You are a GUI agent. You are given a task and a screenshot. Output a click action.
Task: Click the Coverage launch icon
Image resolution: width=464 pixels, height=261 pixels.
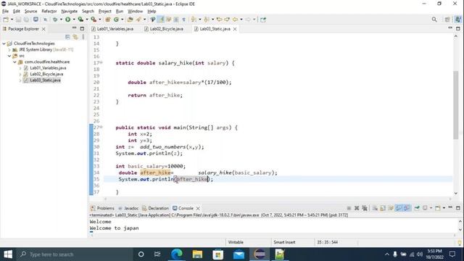80,20
